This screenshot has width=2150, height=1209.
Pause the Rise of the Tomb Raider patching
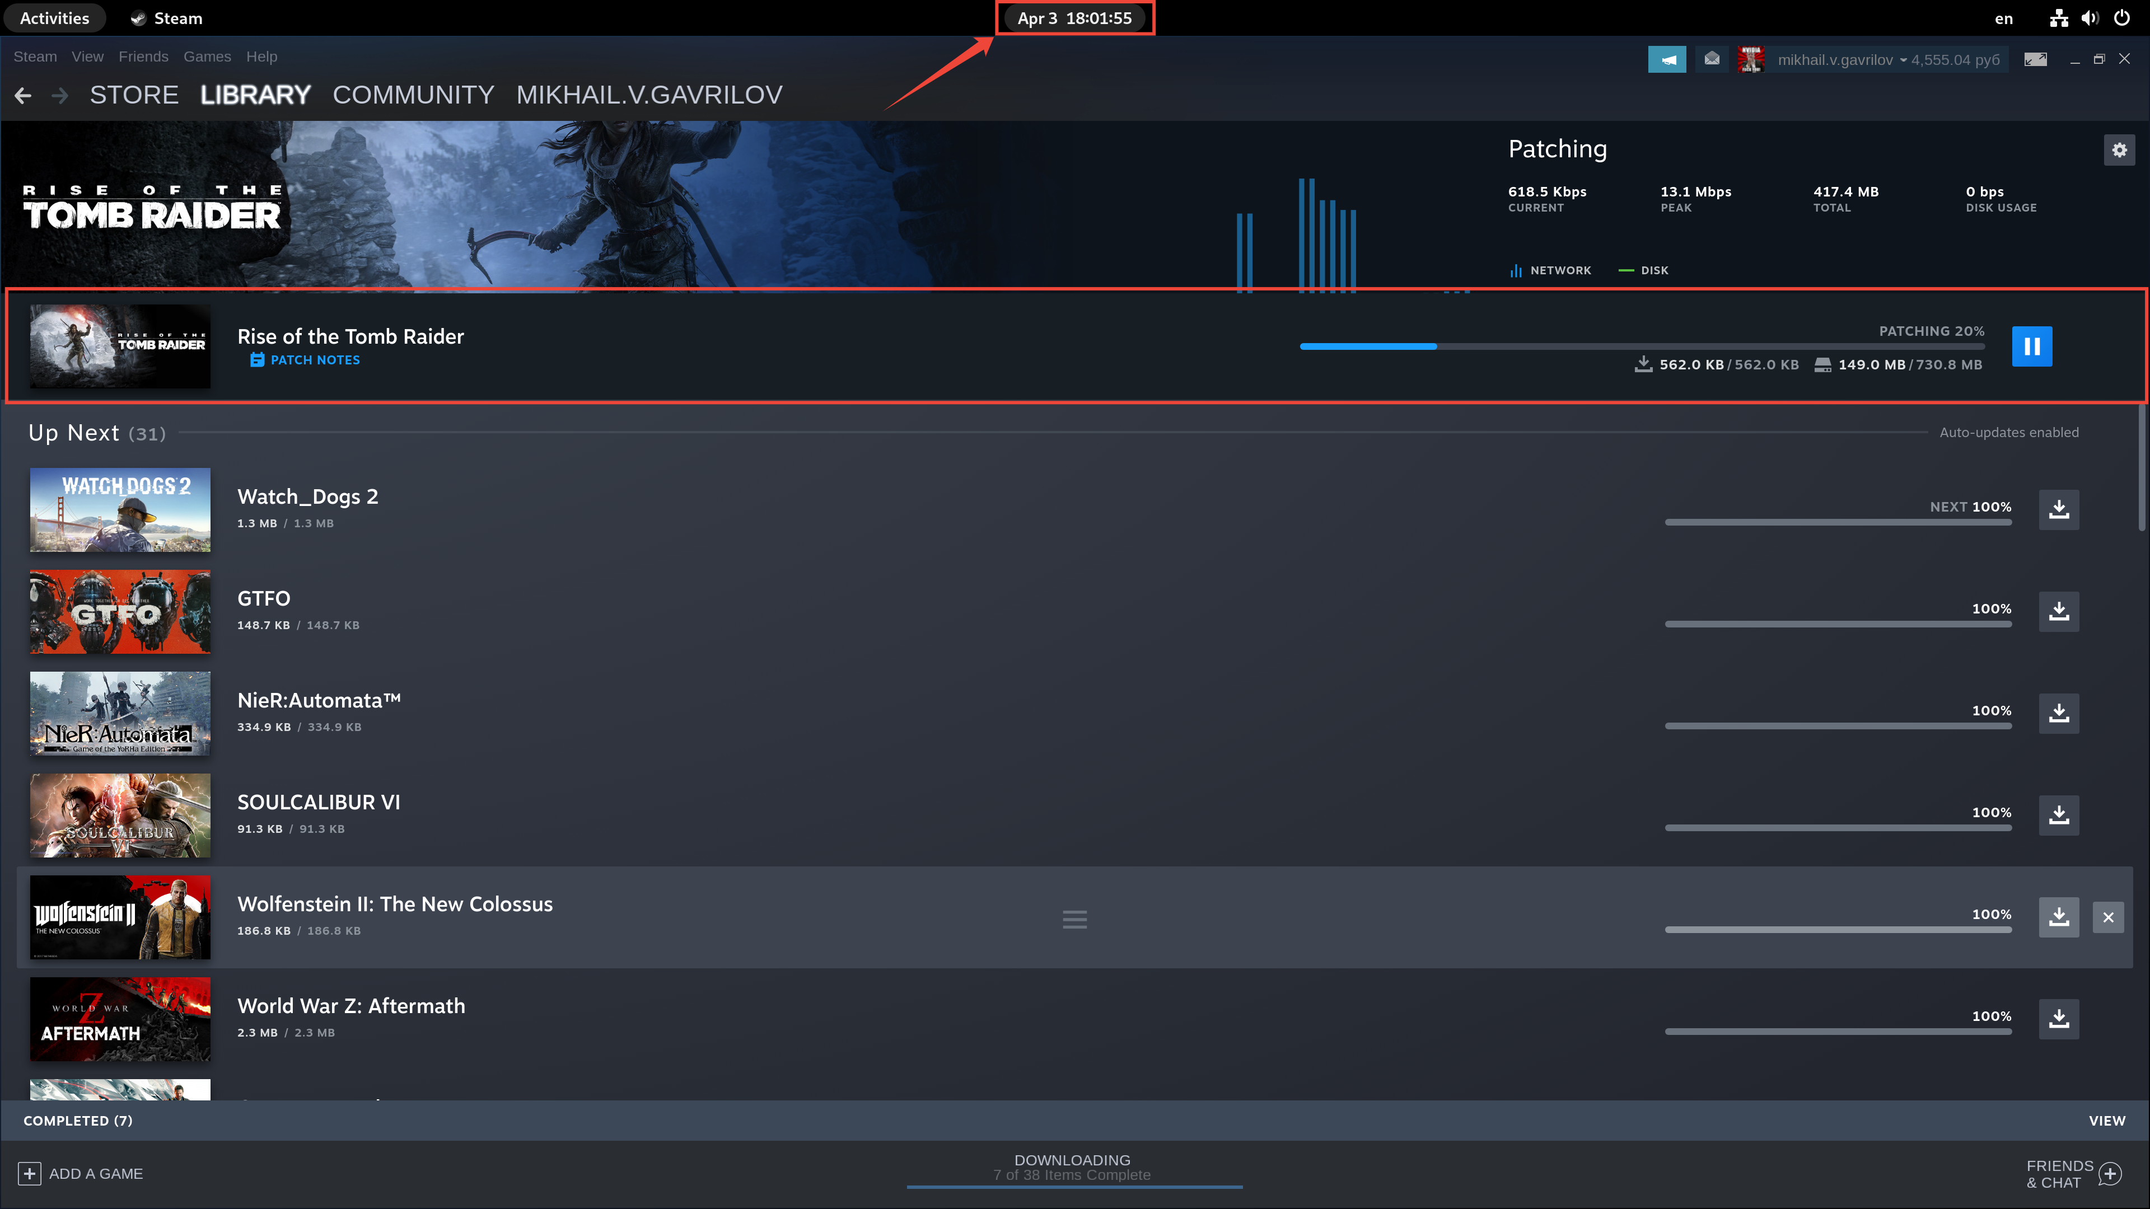tap(2031, 346)
